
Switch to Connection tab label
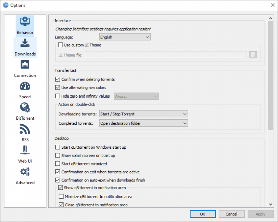(x=25, y=75)
